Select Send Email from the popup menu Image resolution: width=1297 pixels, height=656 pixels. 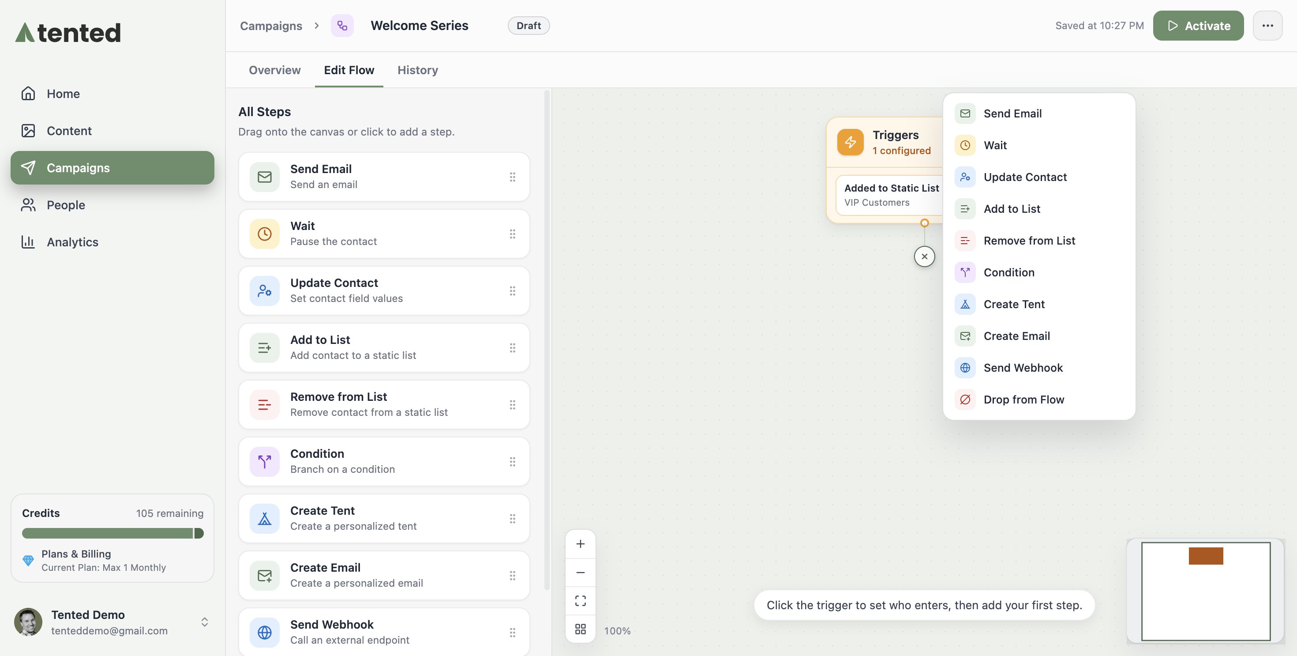pos(1039,113)
